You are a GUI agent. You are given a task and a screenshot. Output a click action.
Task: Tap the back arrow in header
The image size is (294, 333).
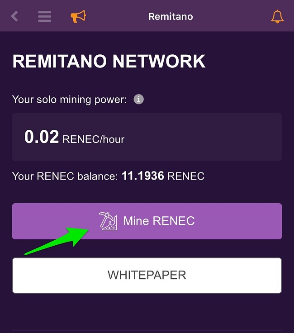click(x=14, y=17)
